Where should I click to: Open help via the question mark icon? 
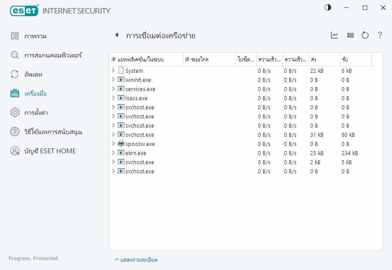coord(380,35)
